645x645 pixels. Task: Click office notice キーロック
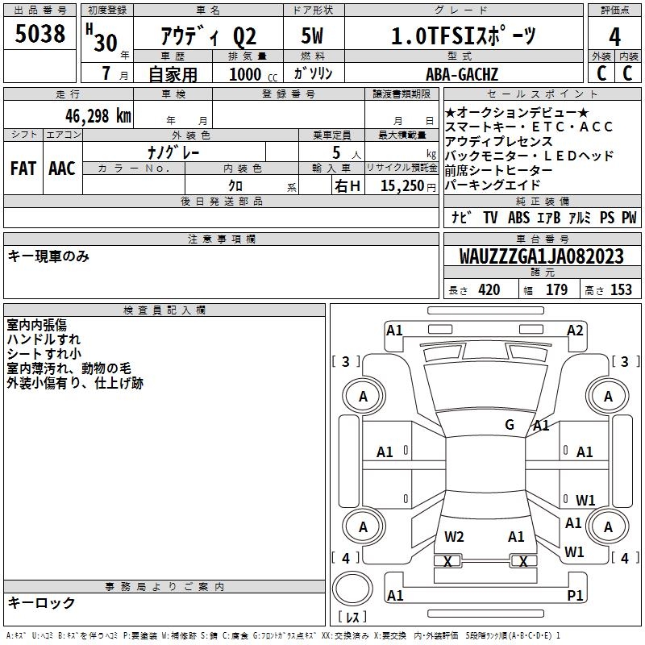[x=42, y=602]
